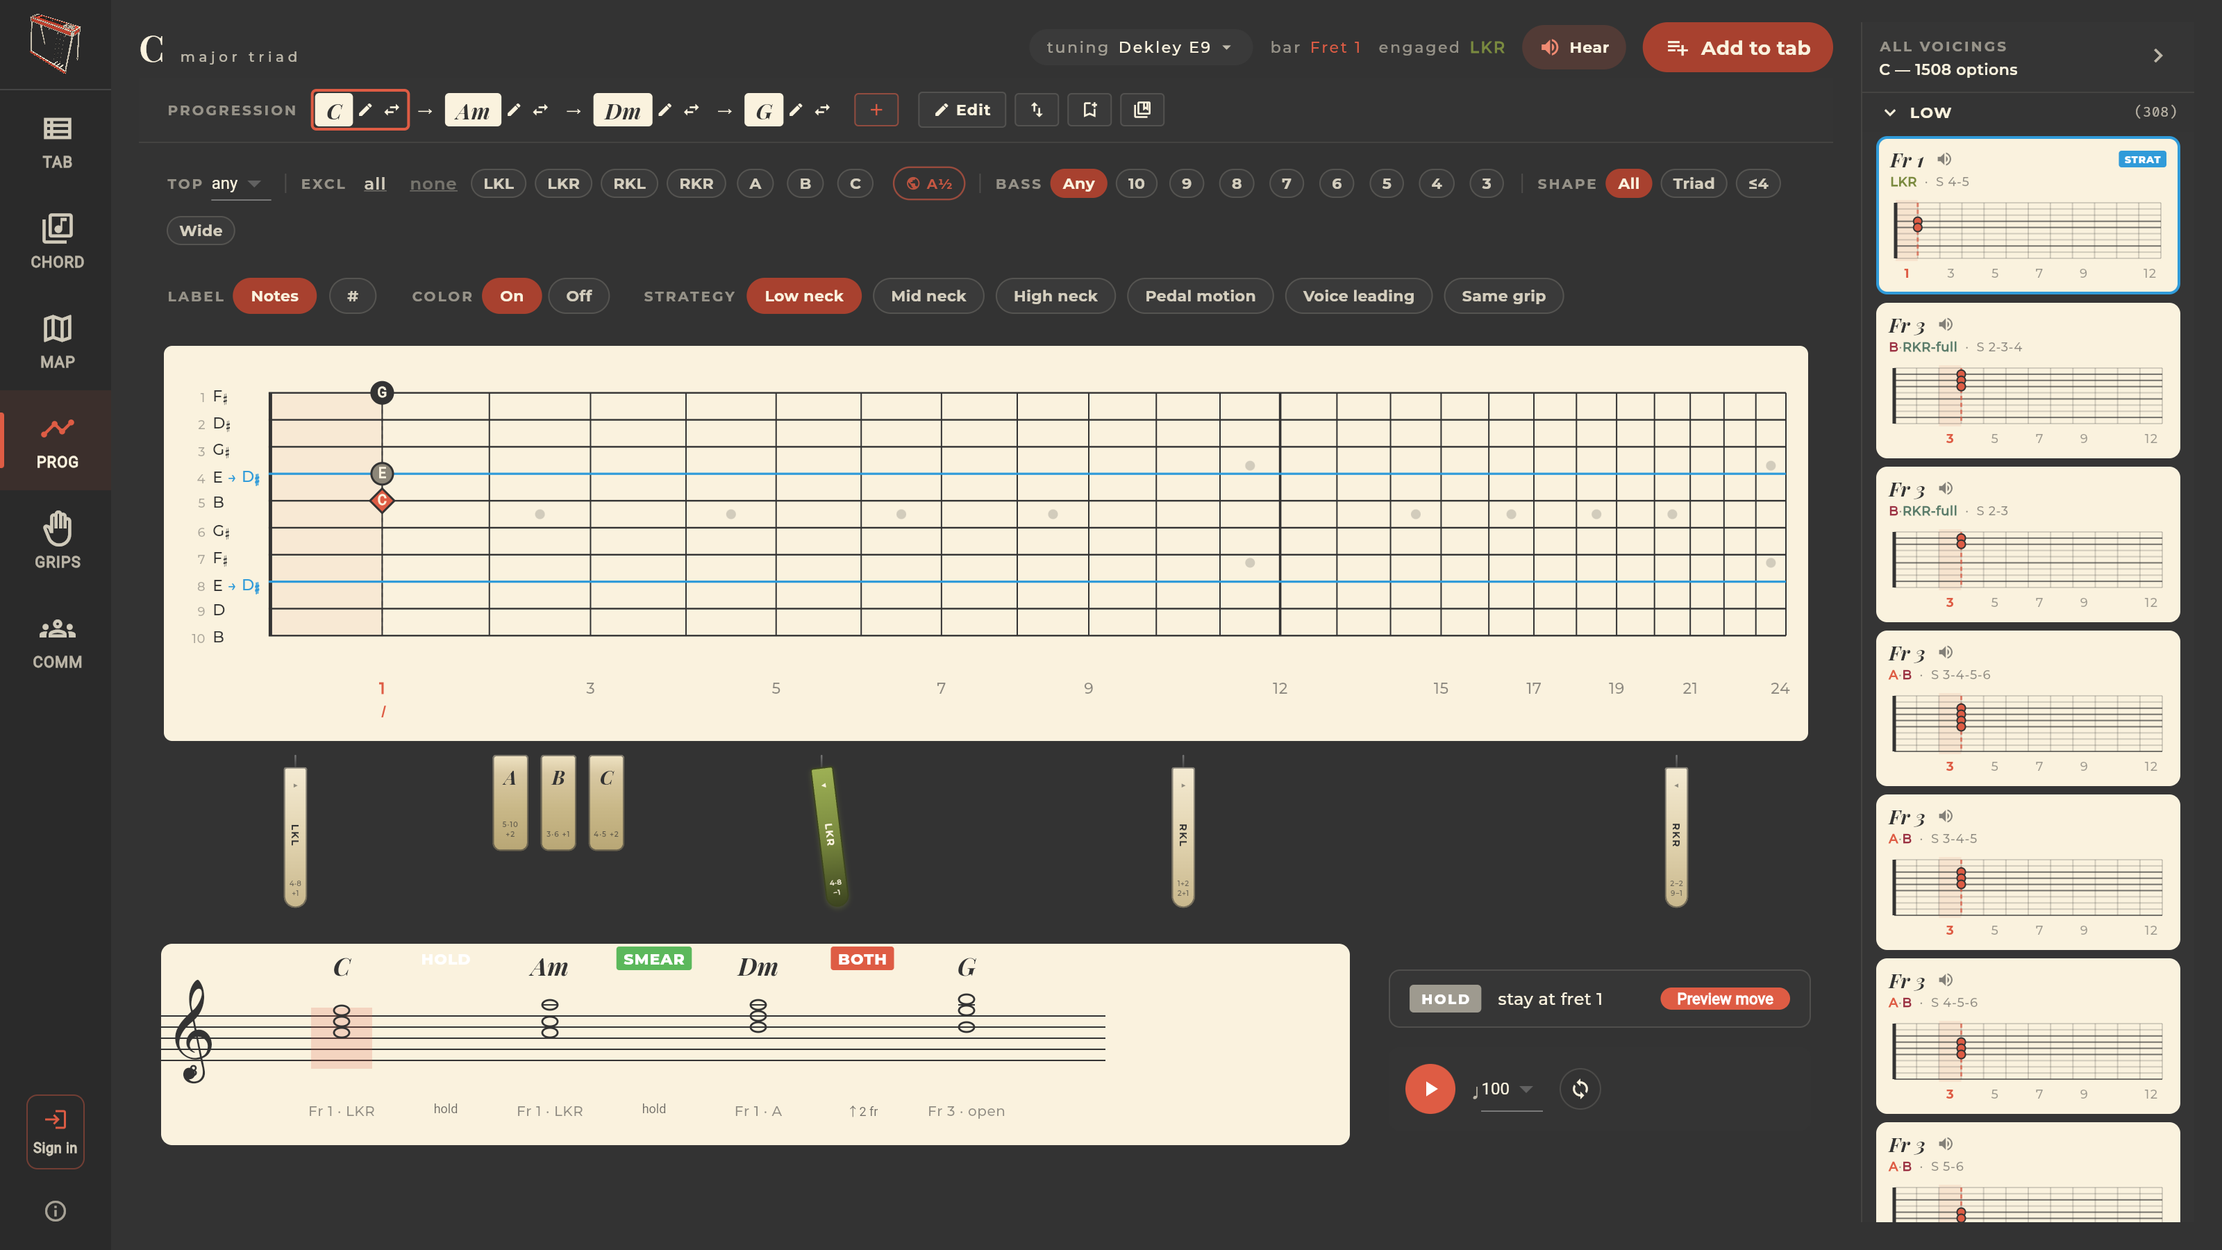Viewport: 2222px width, 1250px height.
Task: Select Mid neck strategy
Action: [x=928, y=296]
